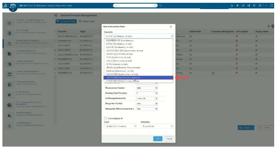
Task: Open the Merge Net Tie Nets dropdown
Action: point(147,104)
